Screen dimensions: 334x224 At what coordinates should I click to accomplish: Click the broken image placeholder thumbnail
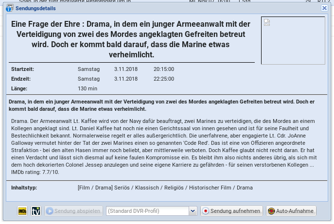(x=293, y=40)
